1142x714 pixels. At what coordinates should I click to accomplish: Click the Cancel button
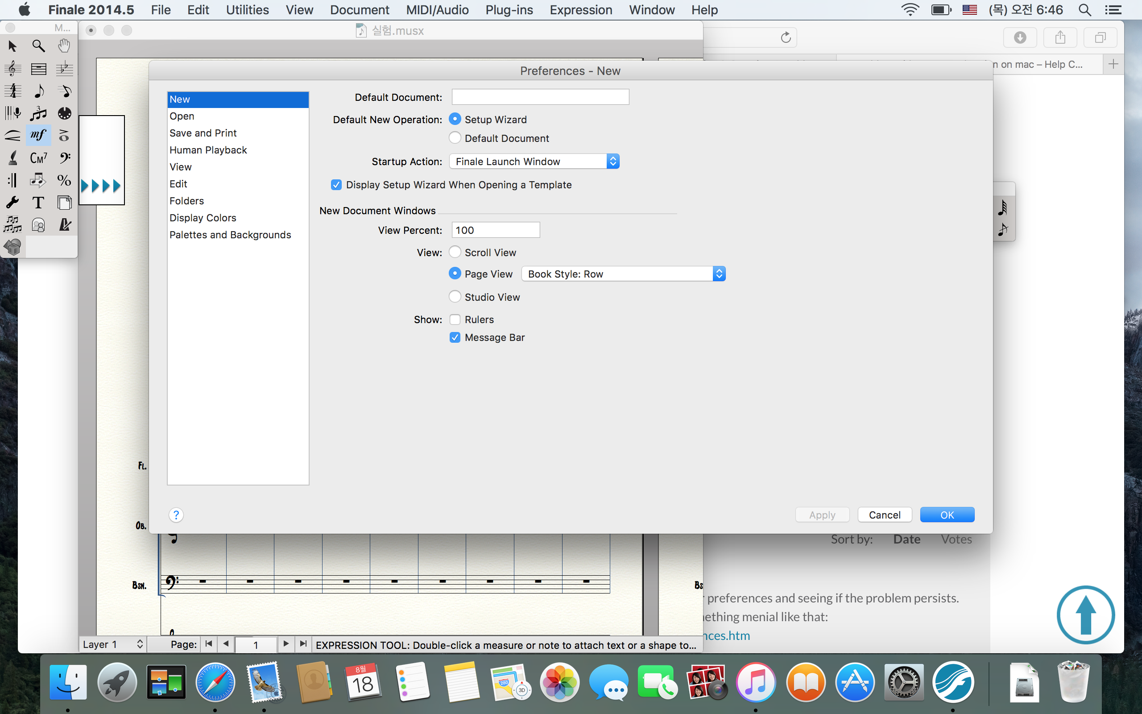(884, 515)
